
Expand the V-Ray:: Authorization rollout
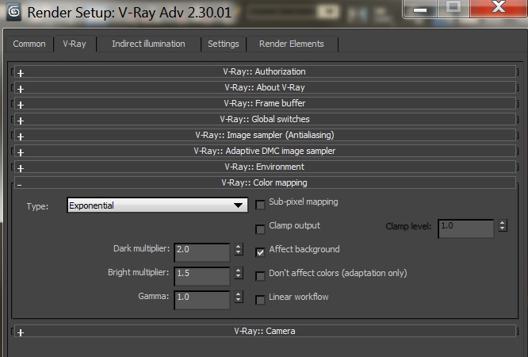[265, 71]
